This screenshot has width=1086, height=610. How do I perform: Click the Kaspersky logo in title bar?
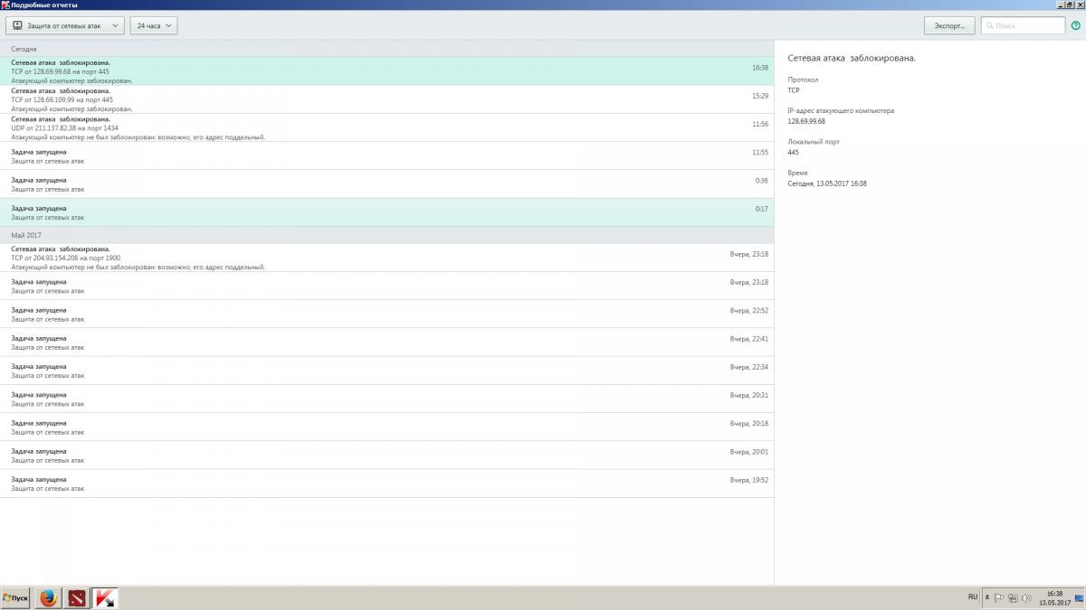pyautogui.click(x=5, y=5)
